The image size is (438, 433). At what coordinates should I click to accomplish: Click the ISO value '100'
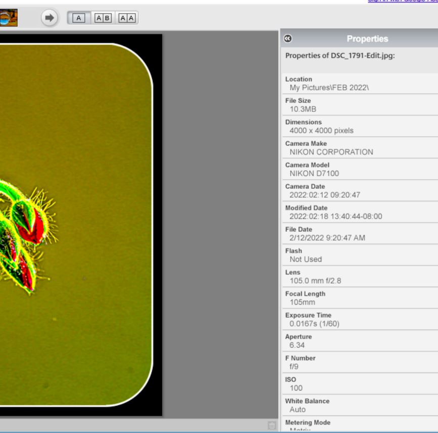(296, 389)
